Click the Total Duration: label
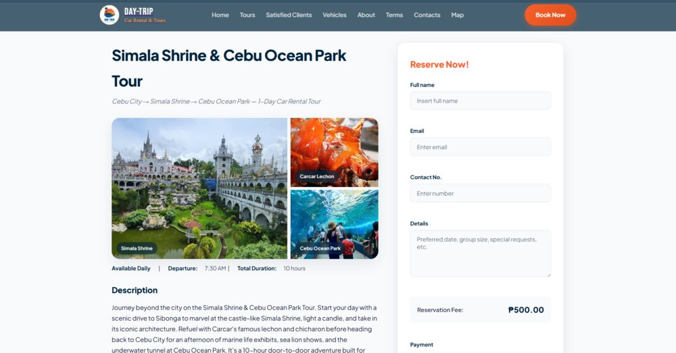 coord(257,268)
